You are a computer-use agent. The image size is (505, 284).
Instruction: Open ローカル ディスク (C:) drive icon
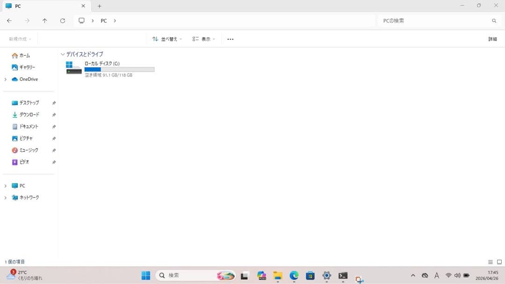[74, 68]
